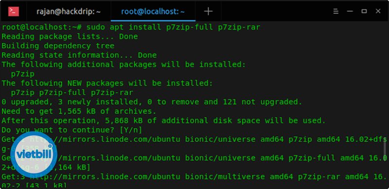This screenshot has height=189, width=389.
Task: Click the sudo apt install command line
Action: 131,27
